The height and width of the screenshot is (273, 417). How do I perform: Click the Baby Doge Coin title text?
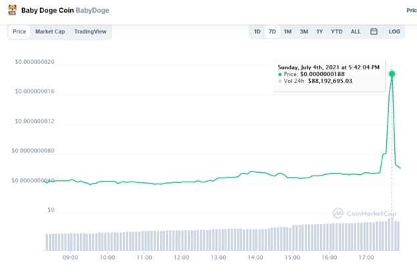pos(47,11)
